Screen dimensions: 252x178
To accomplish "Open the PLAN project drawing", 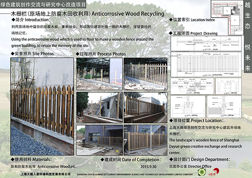I will click(x=206, y=43).
